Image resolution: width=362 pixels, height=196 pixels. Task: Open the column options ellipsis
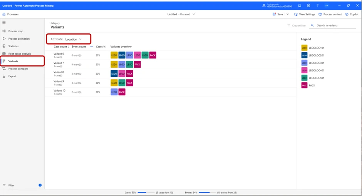91,47
